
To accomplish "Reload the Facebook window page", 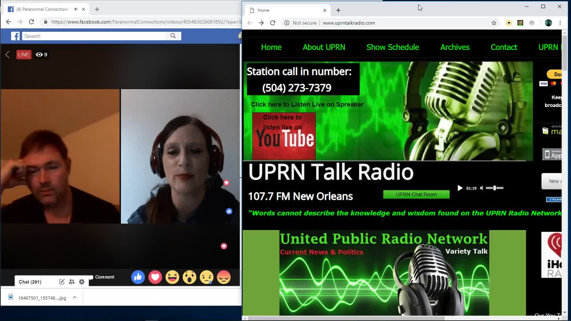I will (x=31, y=21).
